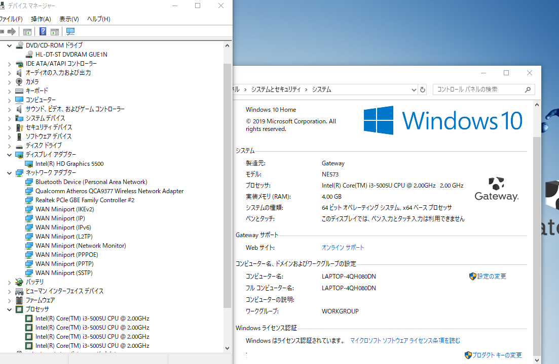Select WAN Miniport (PPPOE)
The image size is (559, 364).
tap(67, 255)
